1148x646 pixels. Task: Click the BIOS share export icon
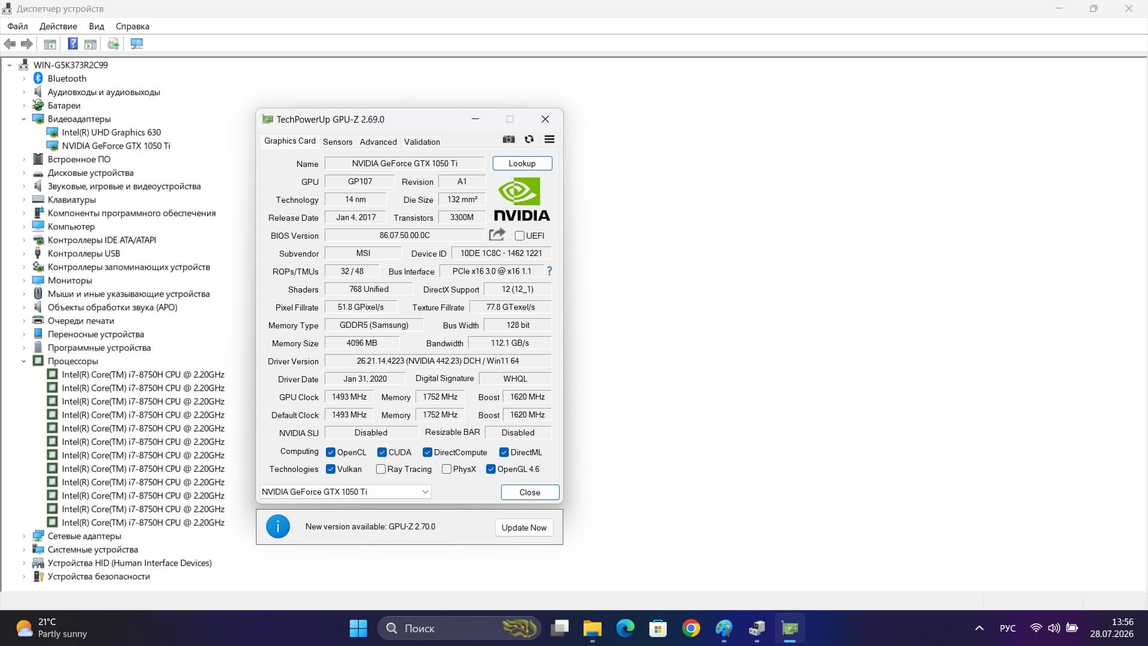(497, 234)
